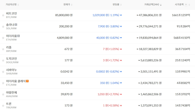Click the 거래금액(24H) column header text

(x=152, y=5)
